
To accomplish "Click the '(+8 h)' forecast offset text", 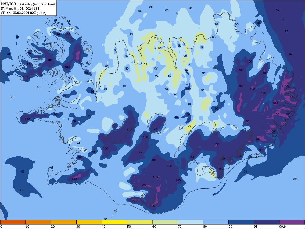I will coord(41,13).
